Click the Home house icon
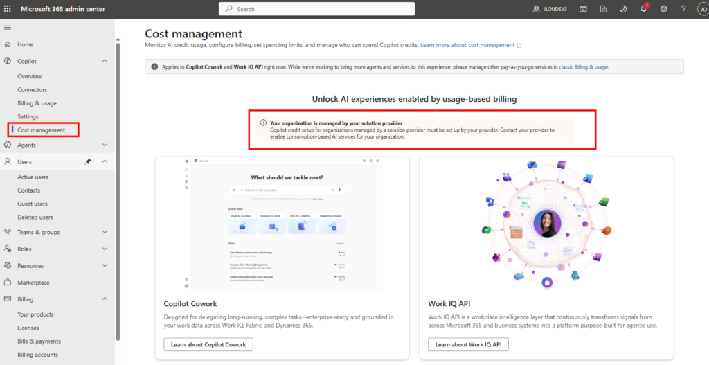The height and width of the screenshot is (365, 709). pos(7,44)
